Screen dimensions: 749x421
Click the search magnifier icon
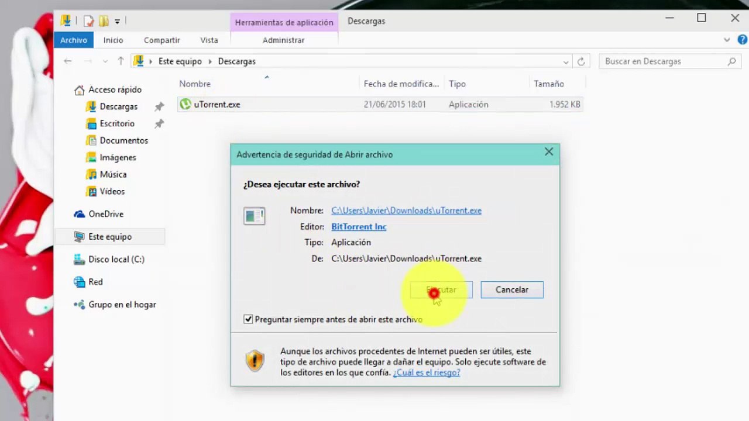pyautogui.click(x=731, y=61)
